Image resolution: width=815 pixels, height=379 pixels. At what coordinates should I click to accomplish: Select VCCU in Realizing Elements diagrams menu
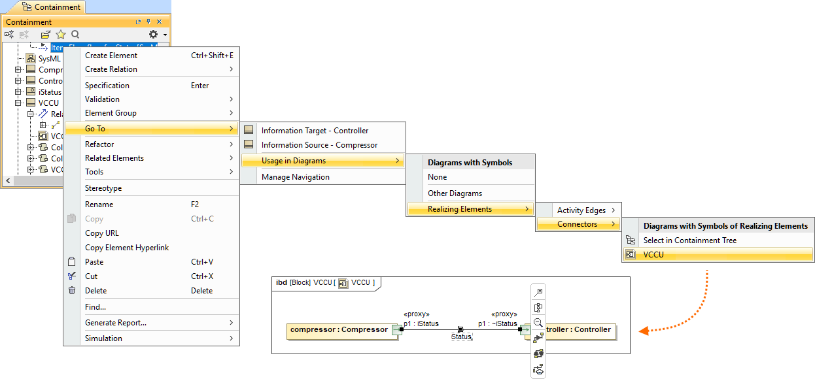[653, 255]
